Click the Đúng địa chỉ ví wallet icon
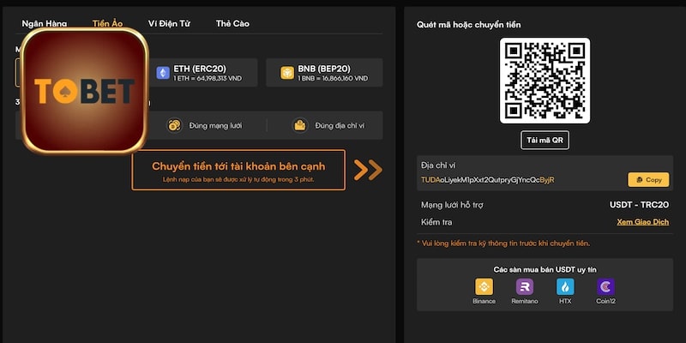Image resolution: width=686 pixels, height=343 pixels. pyautogui.click(x=300, y=125)
